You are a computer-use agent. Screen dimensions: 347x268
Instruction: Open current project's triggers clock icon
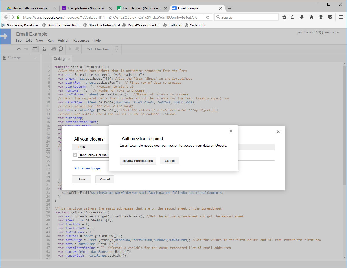(x=61, y=49)
